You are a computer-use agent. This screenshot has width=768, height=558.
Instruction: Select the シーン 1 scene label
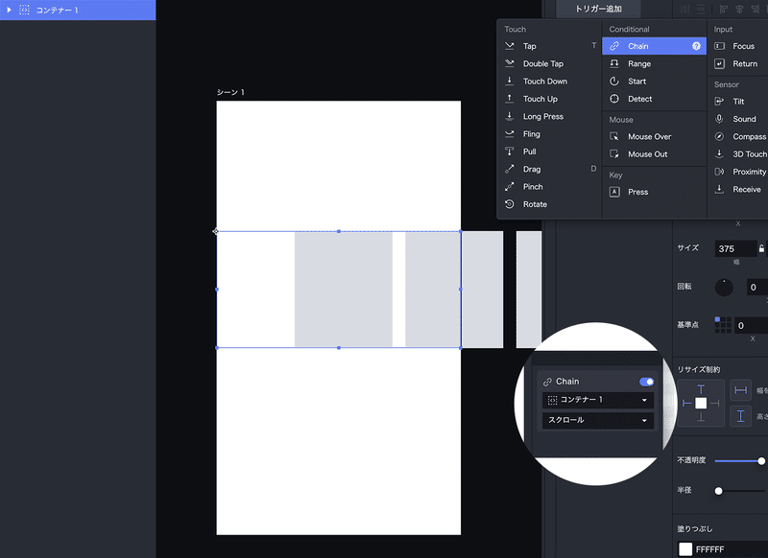(230, 92)
